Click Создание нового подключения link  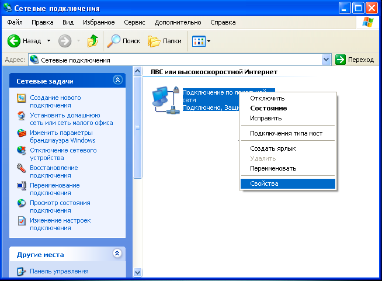pyautogui.click(x=55, y=102)
